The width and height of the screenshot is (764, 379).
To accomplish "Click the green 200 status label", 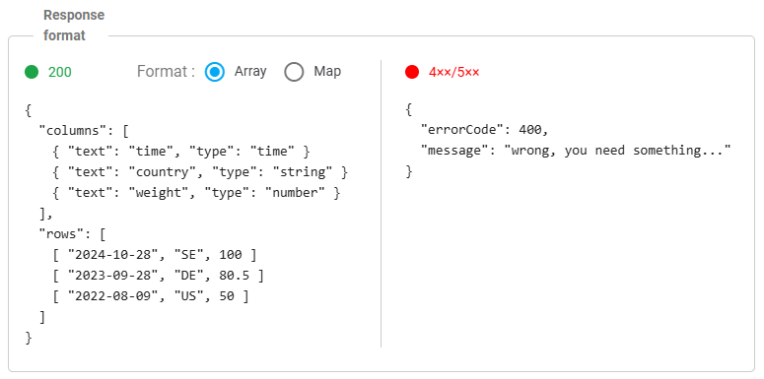I will tap(60, 72).
